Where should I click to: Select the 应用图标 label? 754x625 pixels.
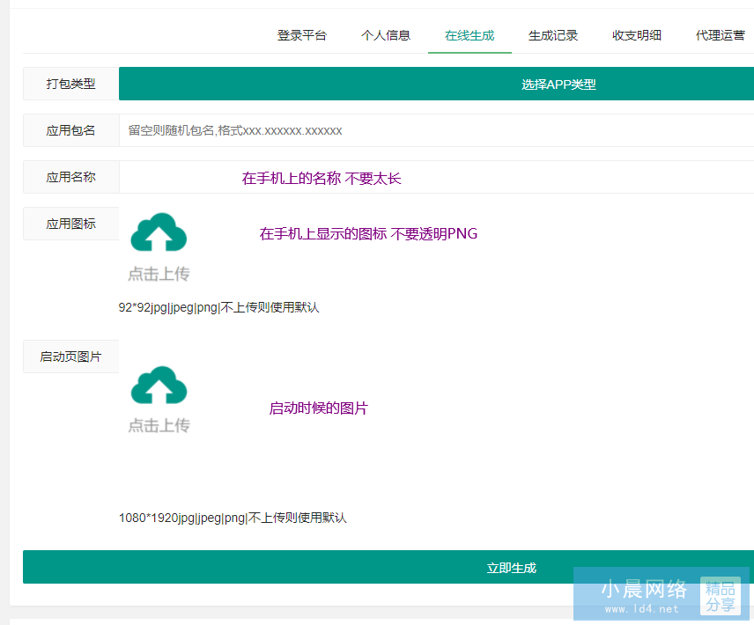[71, 224]
